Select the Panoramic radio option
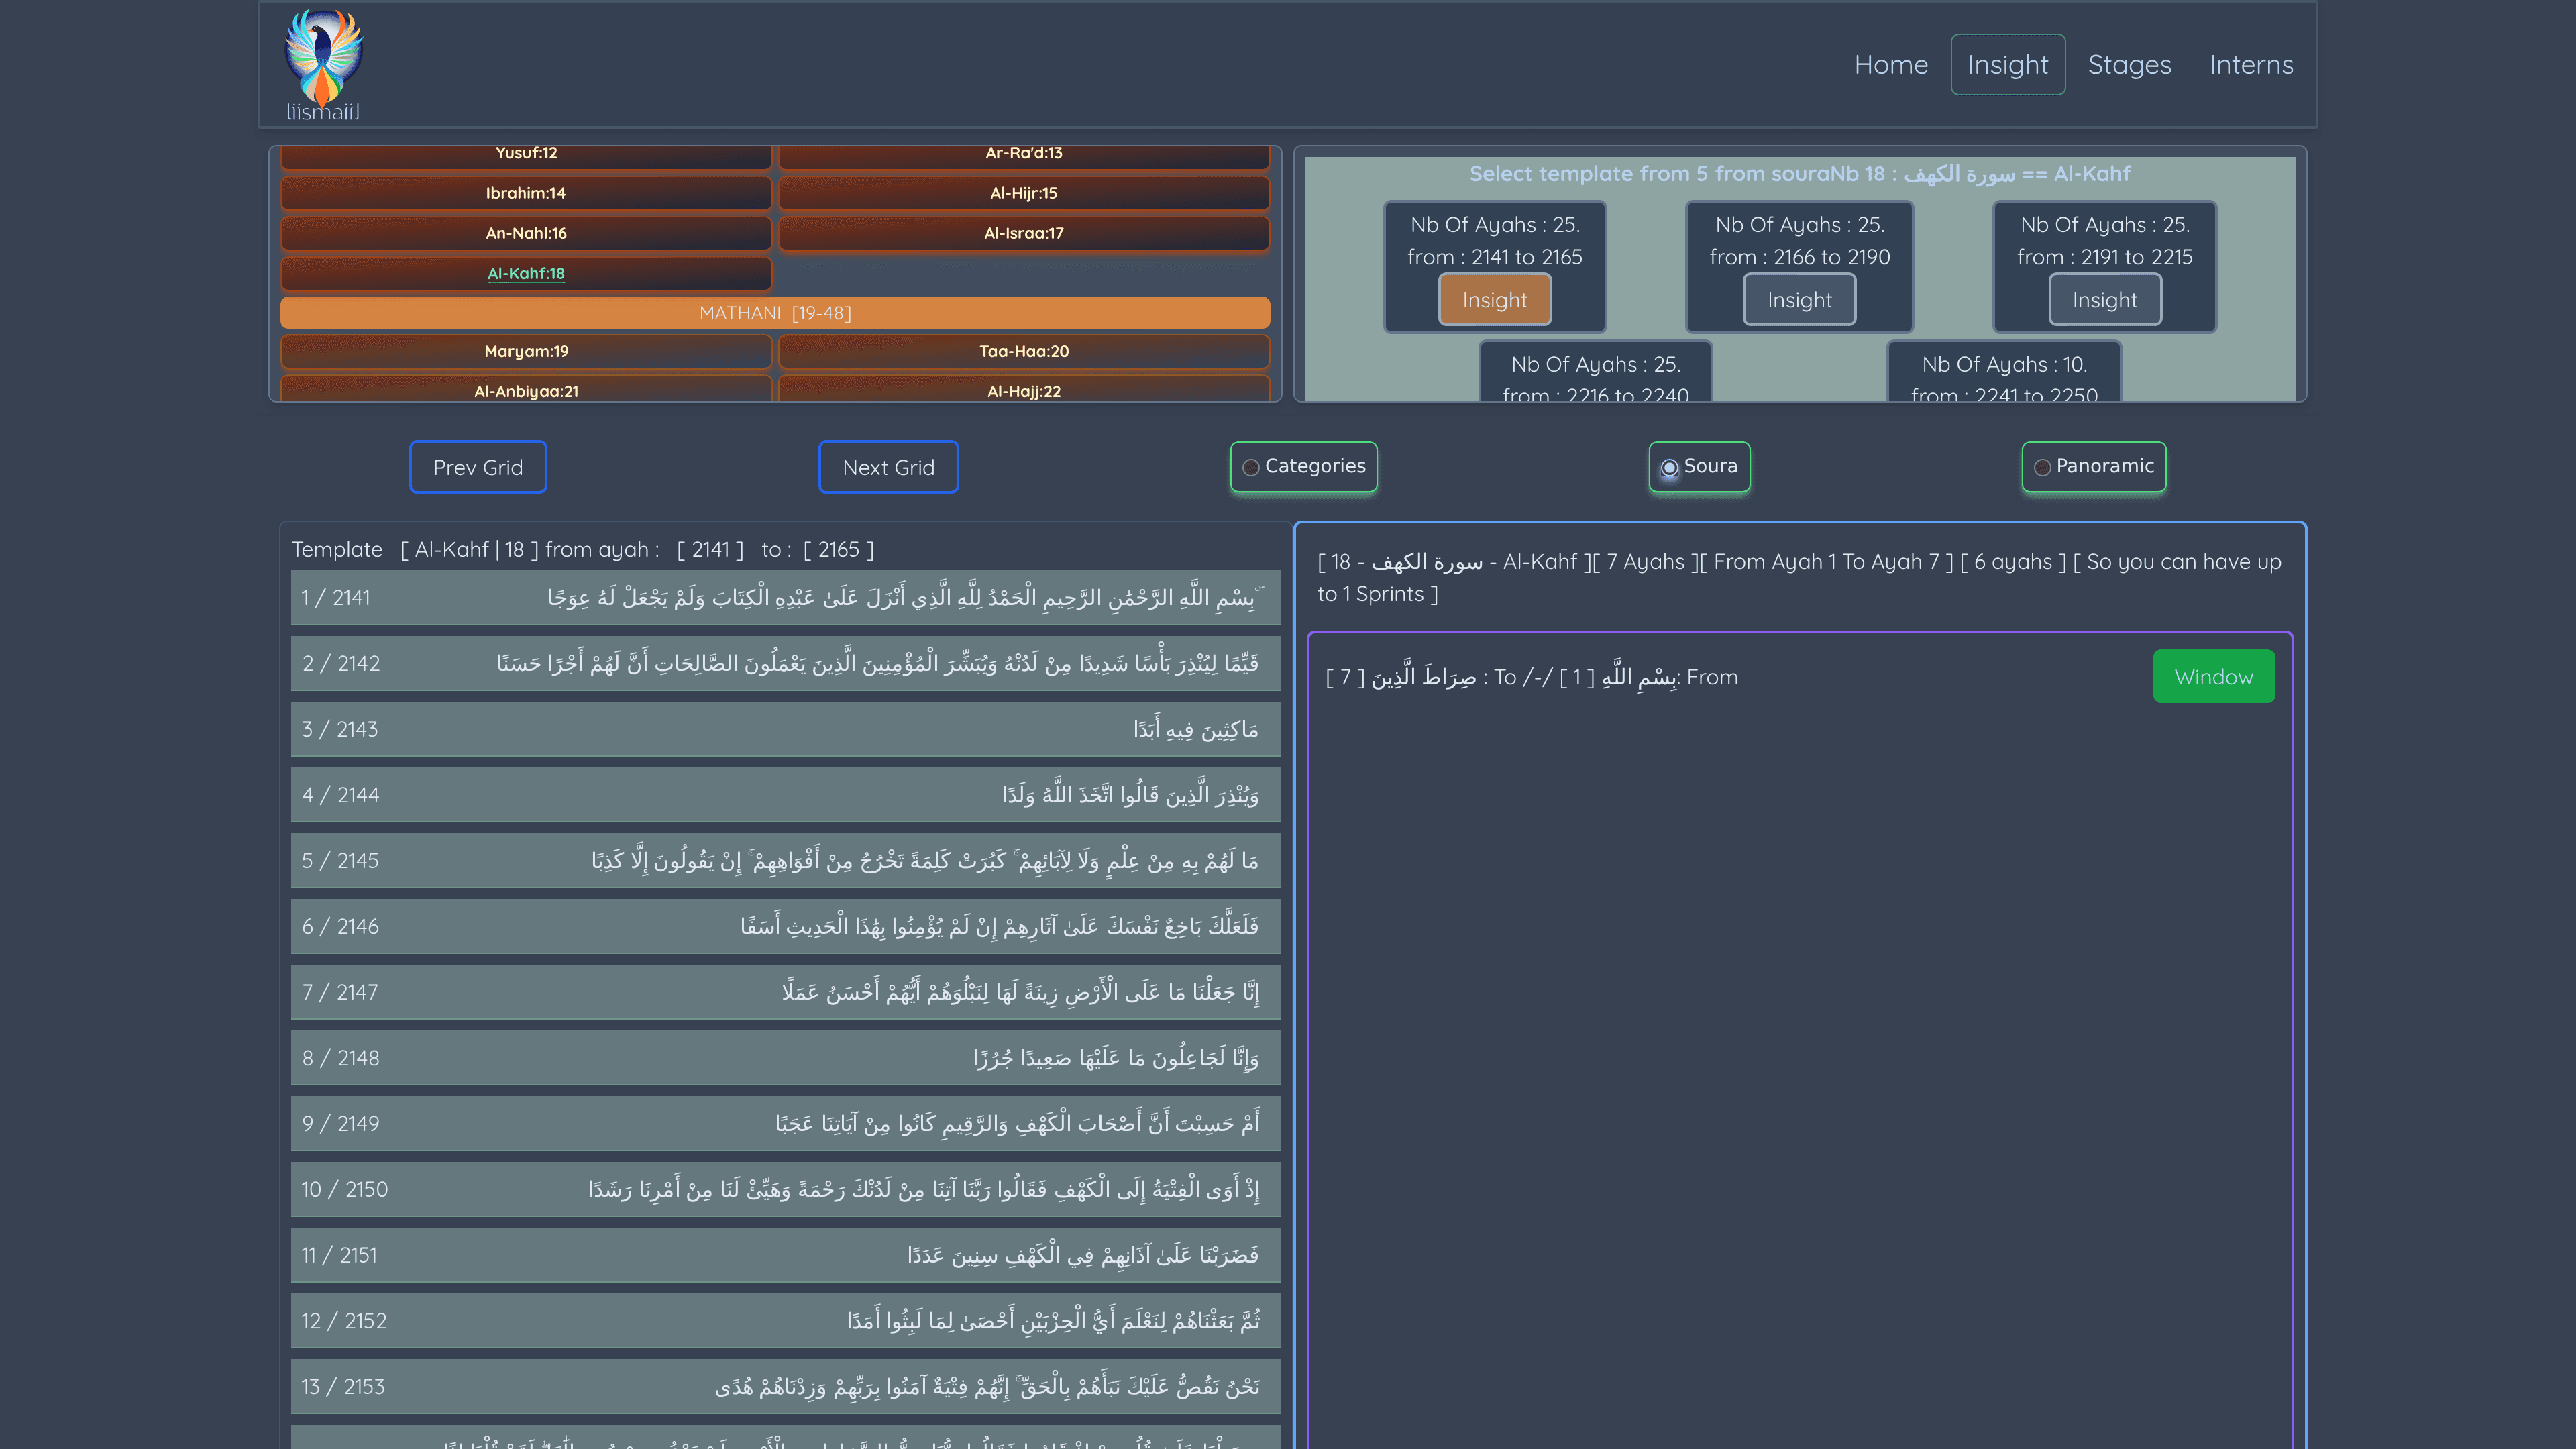The width and height of the screenshot is (2576, 1449). [x=2094, y=467]
